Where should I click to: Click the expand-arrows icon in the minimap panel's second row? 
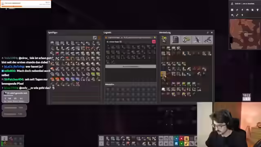coord(237,15)
